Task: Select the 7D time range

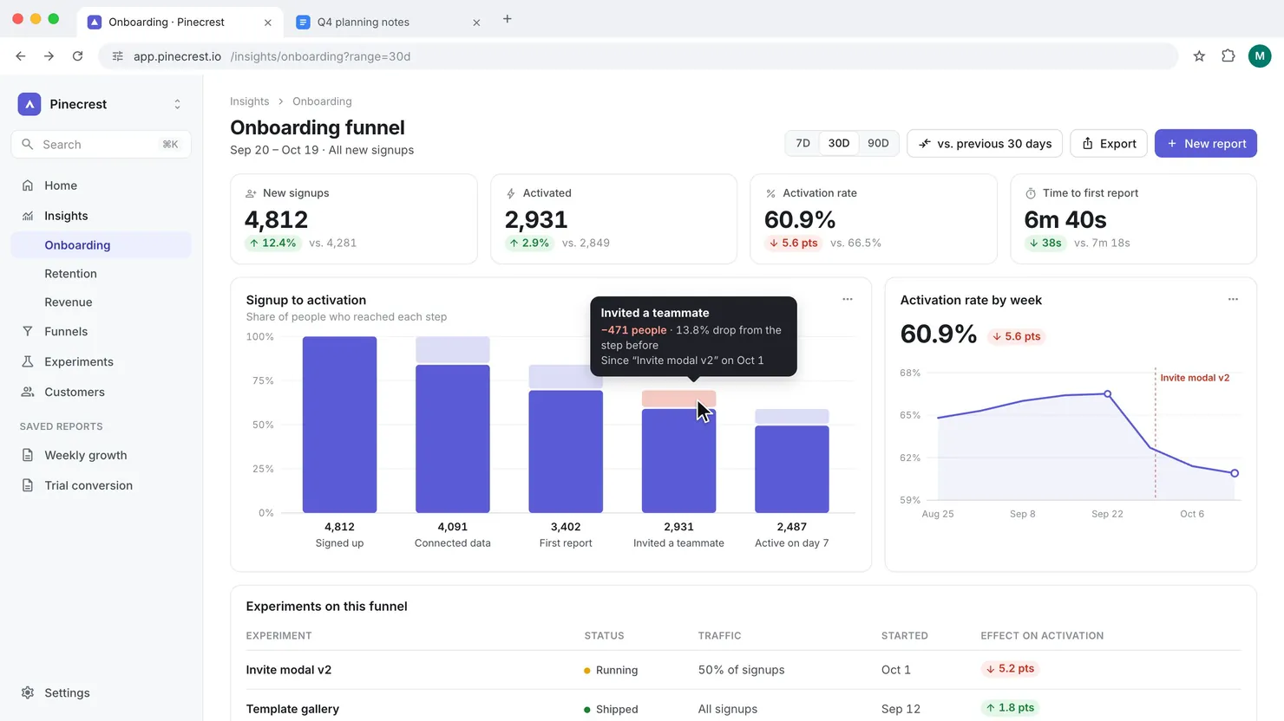Action: [x=803, y=144]
